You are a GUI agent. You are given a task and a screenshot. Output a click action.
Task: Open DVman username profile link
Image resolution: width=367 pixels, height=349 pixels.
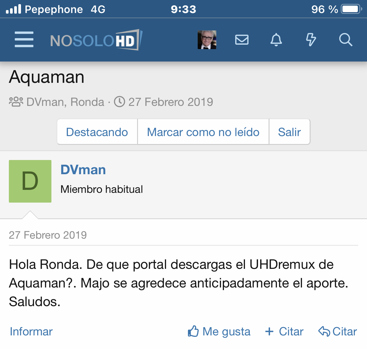(x=83, y=170)
